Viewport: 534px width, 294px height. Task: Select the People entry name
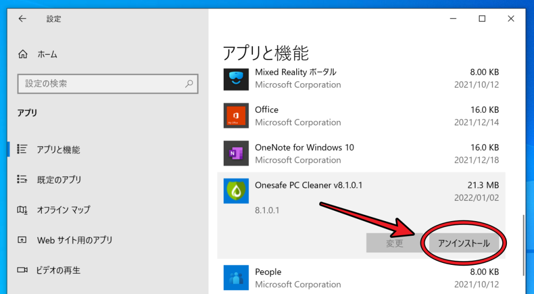click(x=268, y=272)
